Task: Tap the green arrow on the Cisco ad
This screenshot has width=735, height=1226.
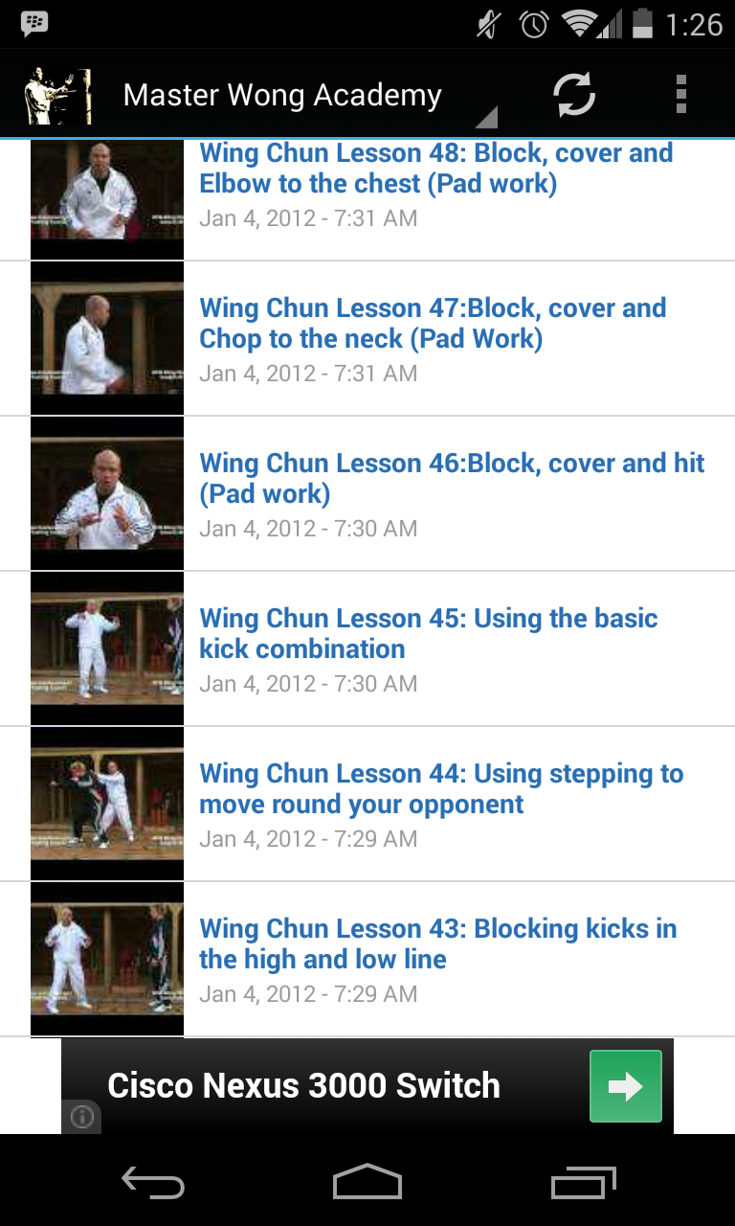Action: point(626,1086)
